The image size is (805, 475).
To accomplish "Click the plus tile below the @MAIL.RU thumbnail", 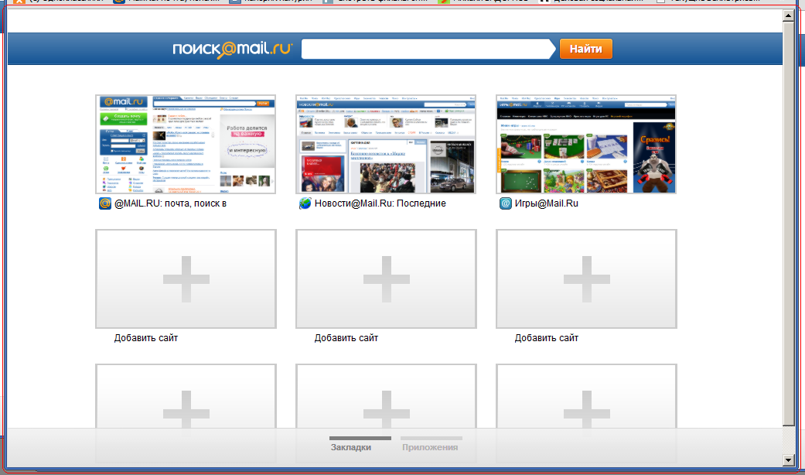I will point(186,279).
